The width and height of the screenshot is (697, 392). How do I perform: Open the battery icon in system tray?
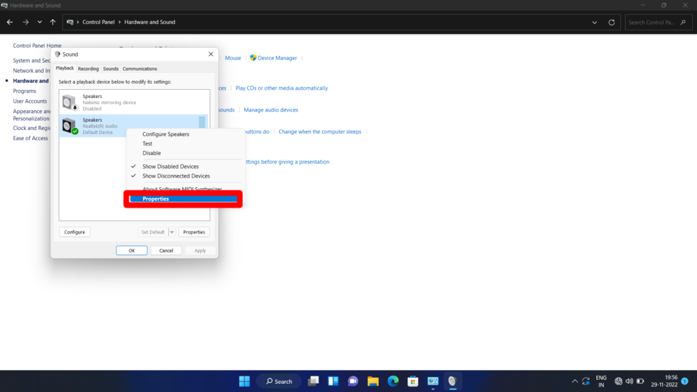pos(641,381)
